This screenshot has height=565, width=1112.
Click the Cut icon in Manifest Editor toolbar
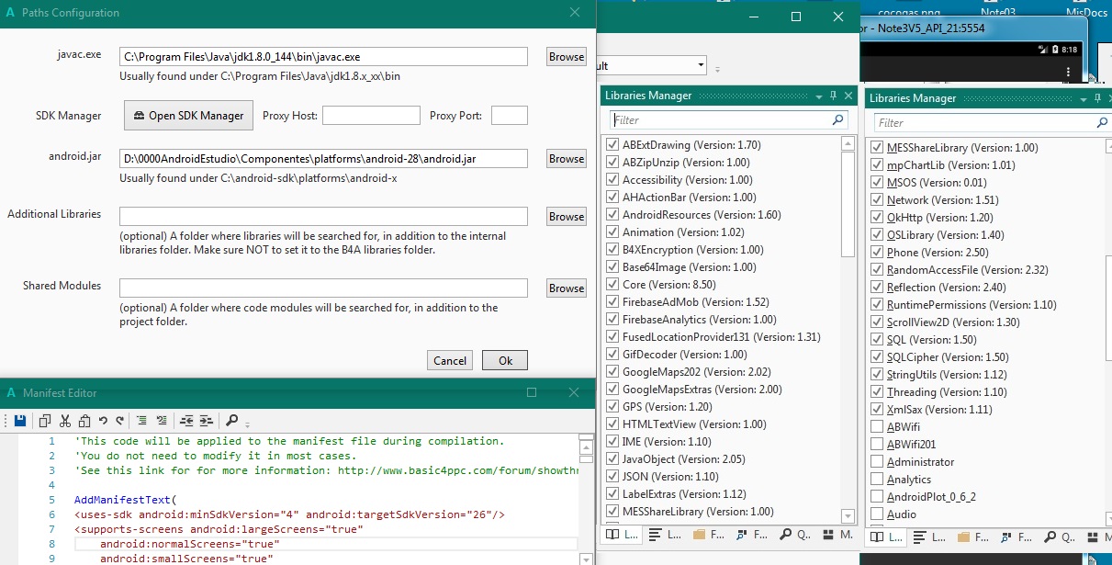coord(64,420)
